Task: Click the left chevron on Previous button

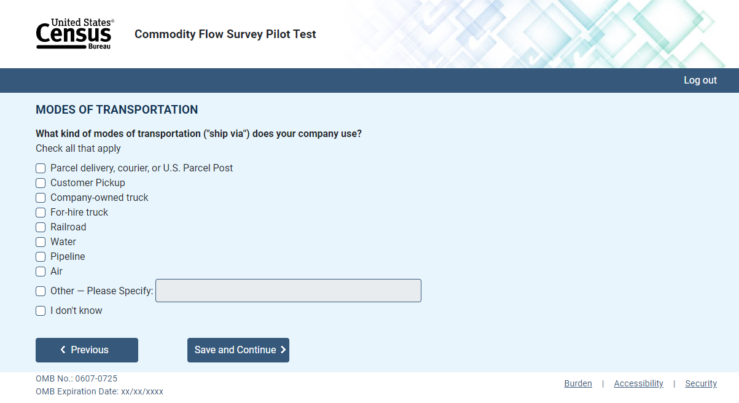Action: 63,350
